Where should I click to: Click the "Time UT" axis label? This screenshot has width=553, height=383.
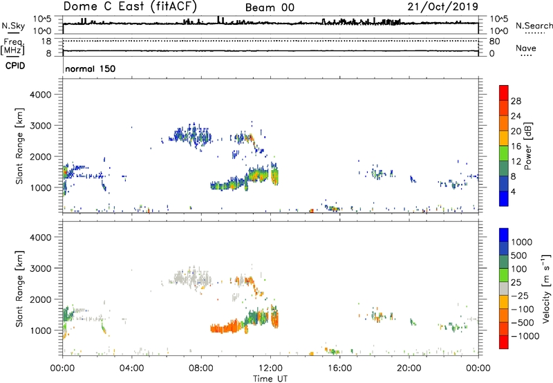(270, 379)
